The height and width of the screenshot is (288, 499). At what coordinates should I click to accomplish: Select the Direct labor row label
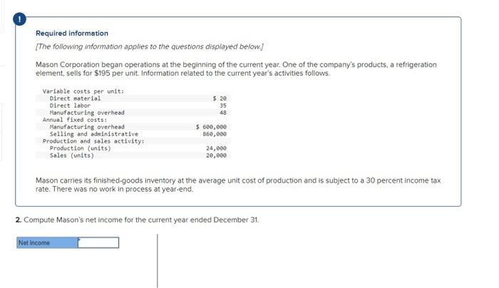[x=70, y=106]
